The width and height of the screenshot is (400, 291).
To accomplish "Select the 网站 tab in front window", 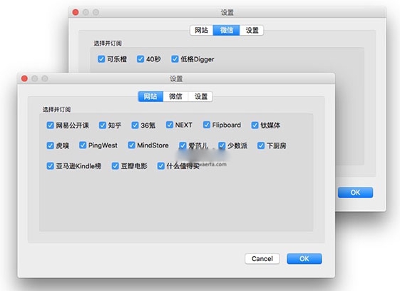I will (x=150, y=96).
